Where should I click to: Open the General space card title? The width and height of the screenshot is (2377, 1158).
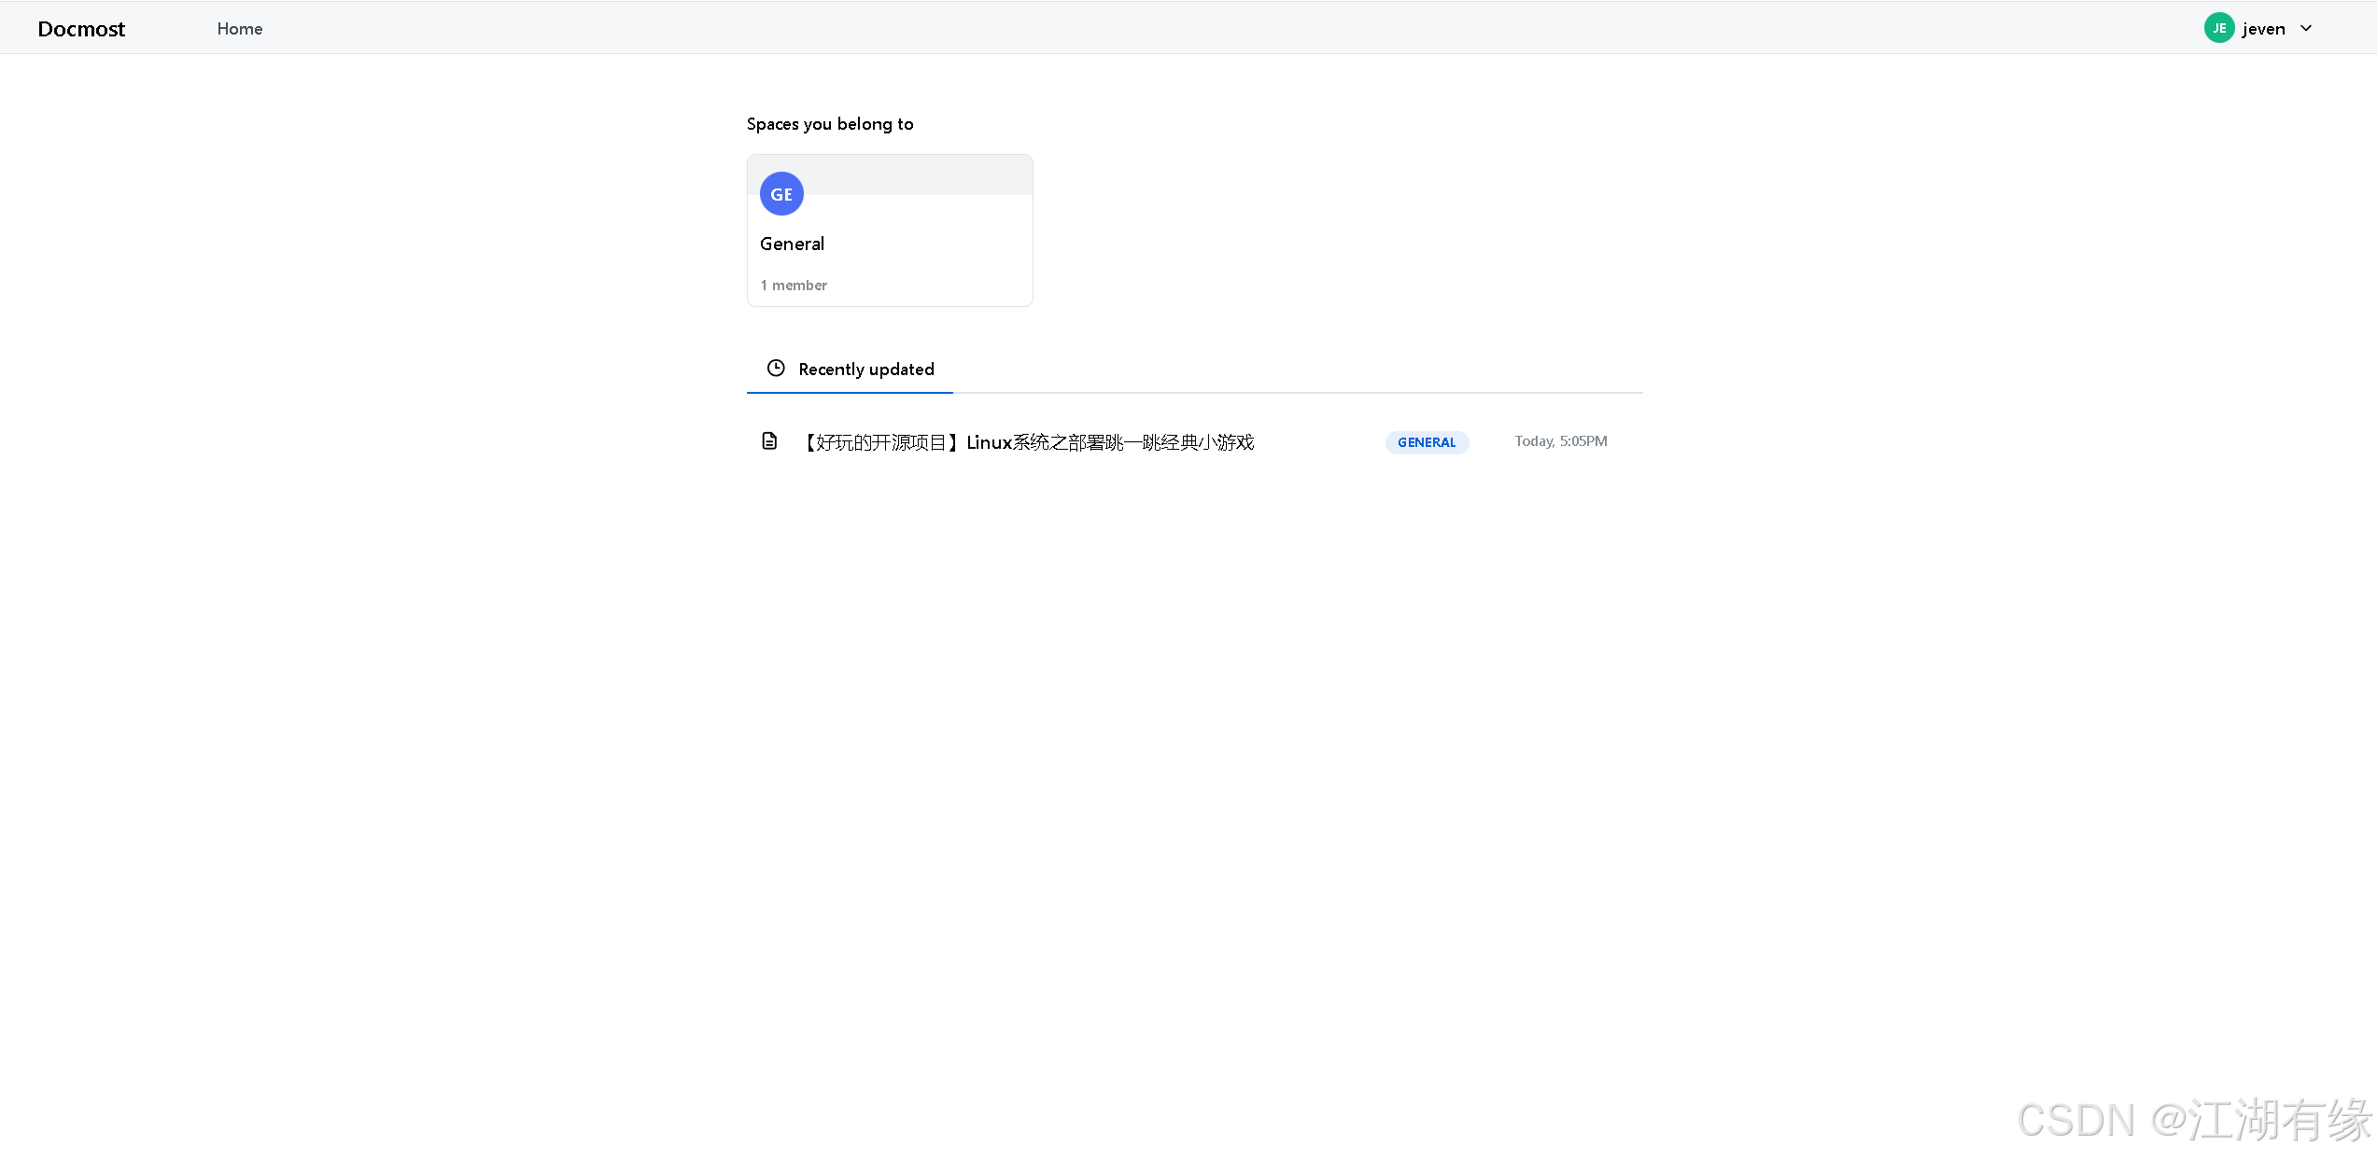tap(792, 244)
